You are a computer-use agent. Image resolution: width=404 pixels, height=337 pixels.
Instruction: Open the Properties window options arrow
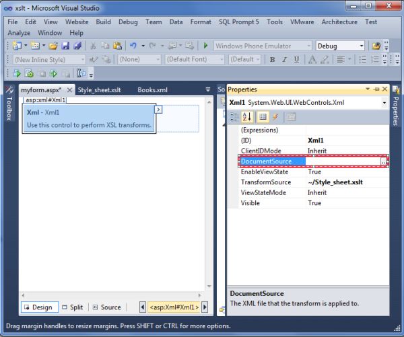point(368,89)
